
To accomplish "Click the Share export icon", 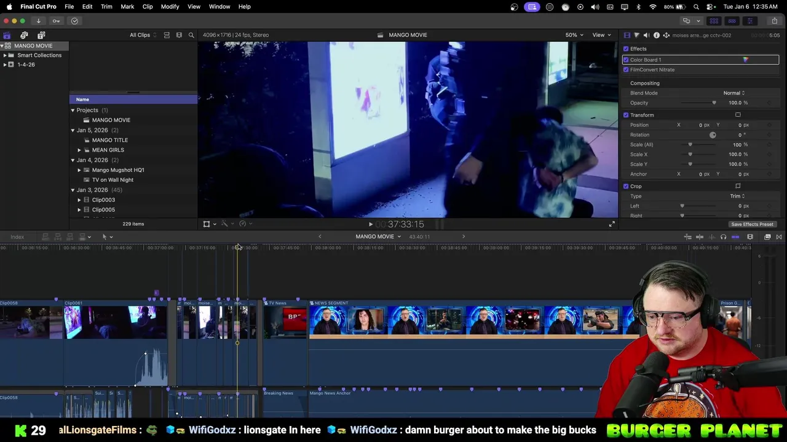I will click(774, 21).
